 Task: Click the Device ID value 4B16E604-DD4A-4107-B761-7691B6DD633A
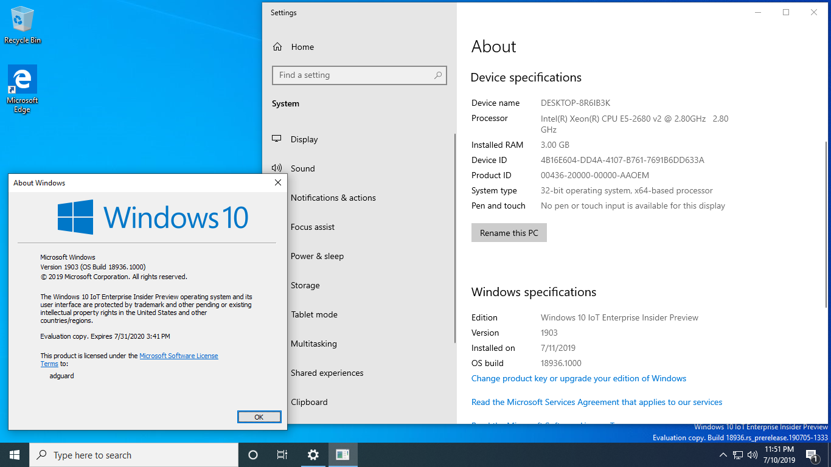pos(622,160)
